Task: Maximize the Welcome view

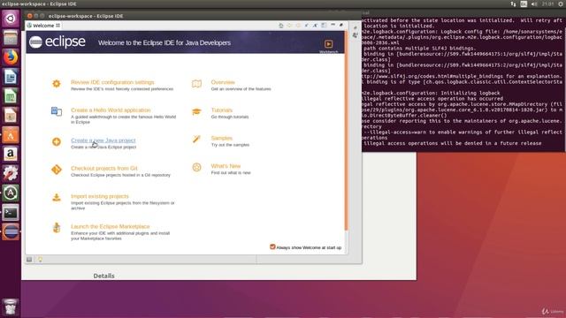Action: pyautogui.click(x=341, y=25)
